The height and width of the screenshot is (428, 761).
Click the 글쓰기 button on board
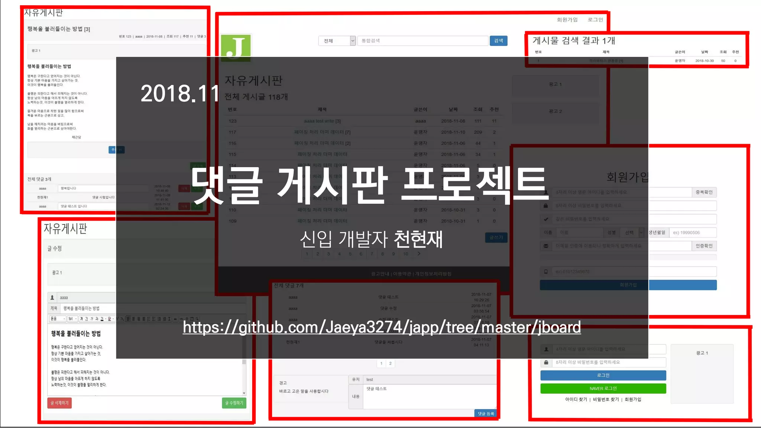click(x=496, y=237)
